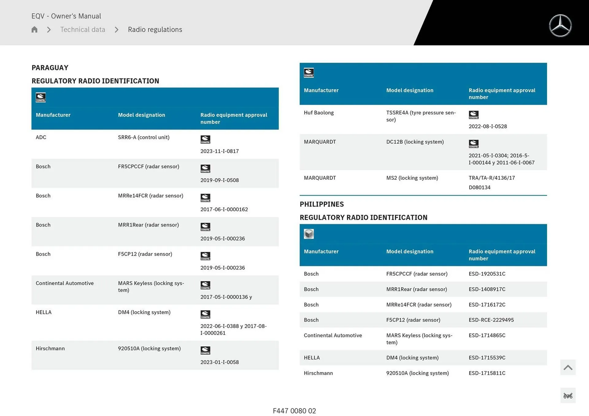This screenshot has height=416, width=589.
Task: Click CONATEL icon in Huf Baolong row
Action: click(x=473, y=115)
